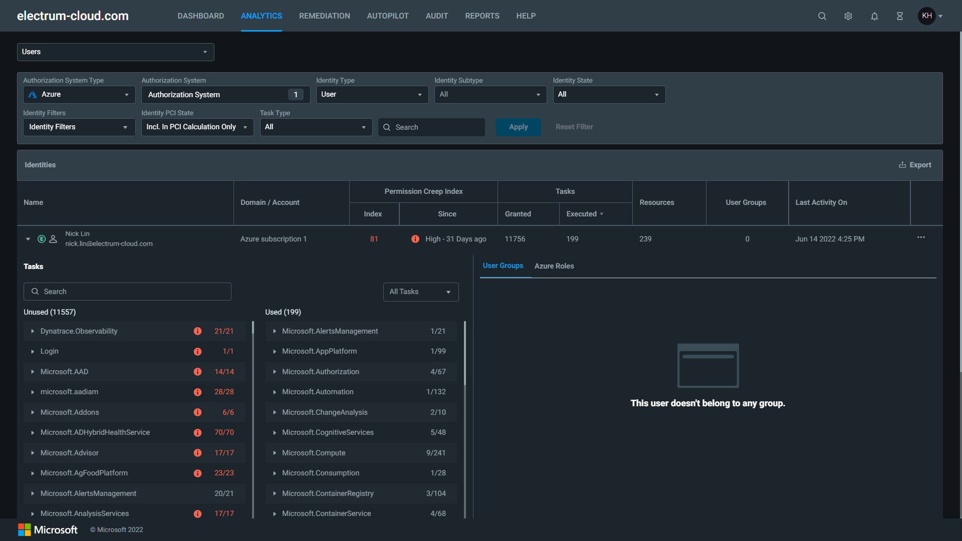This screenshot has height=541, width=962.
Task: Open the Remediation tab
Action: pos(325,16)
